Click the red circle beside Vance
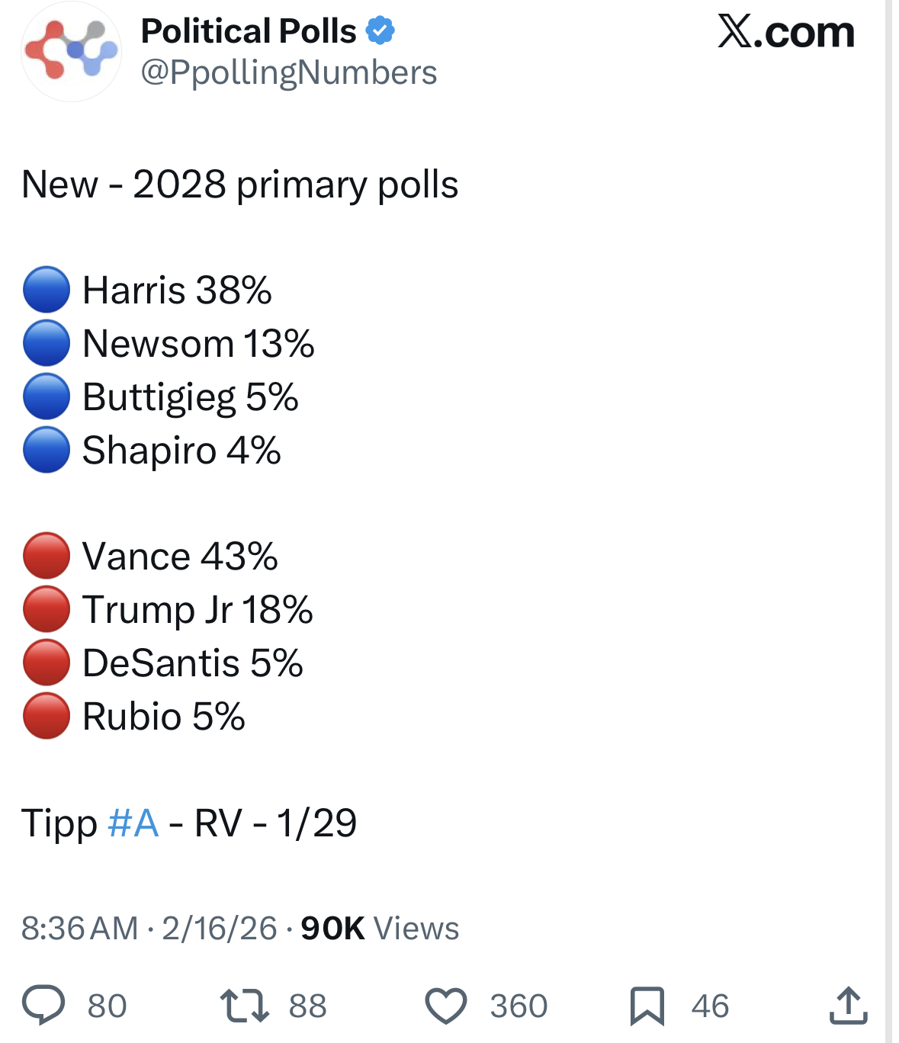The image size is (899, 1043). 47,556
